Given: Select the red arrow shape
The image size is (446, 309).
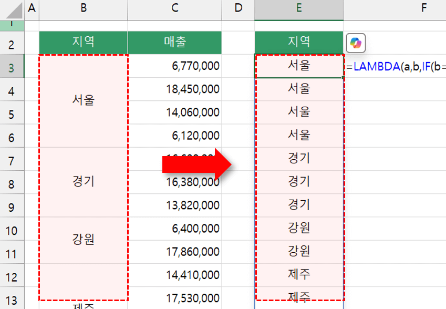Looking at the screenshot, I should pos(196,165).
